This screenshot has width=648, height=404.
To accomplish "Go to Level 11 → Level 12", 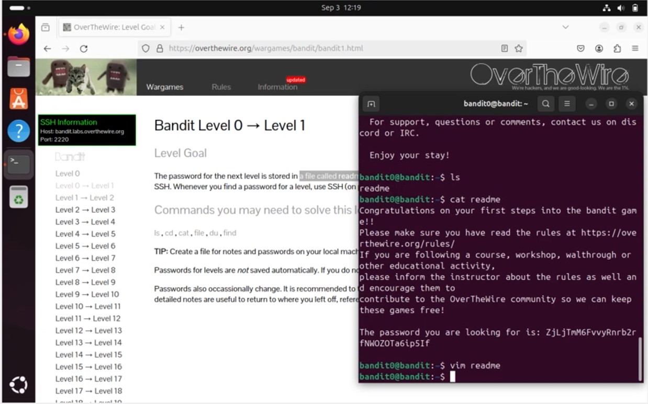I will click(88, 318).
